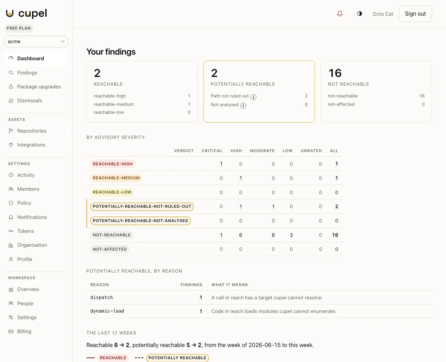Open the Reachable findings card
The width and height of the screenshot is (446, 362).
[x=142, y=92]
